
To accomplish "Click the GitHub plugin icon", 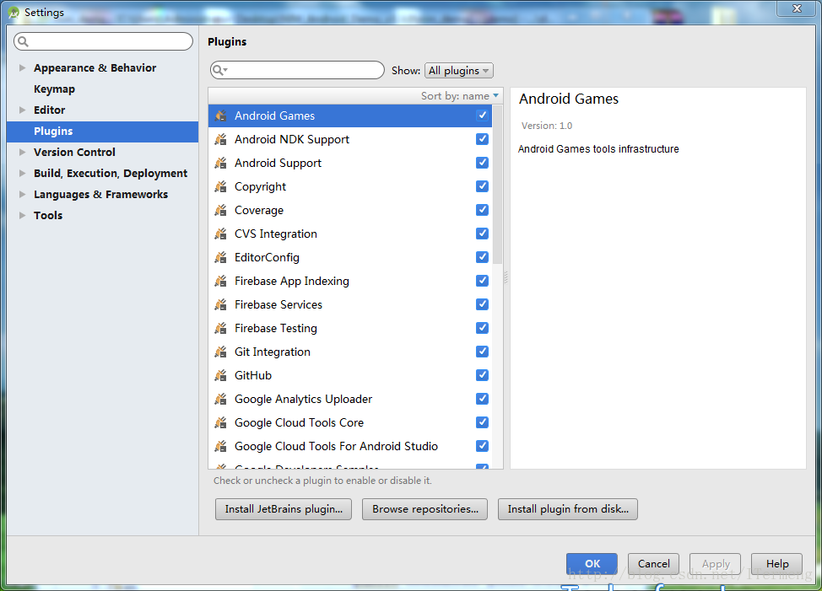I will click(221, 375).
